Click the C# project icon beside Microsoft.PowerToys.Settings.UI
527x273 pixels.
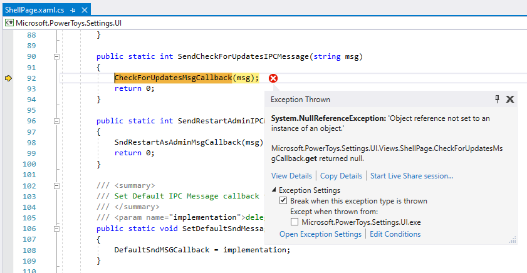click(9, 23)
